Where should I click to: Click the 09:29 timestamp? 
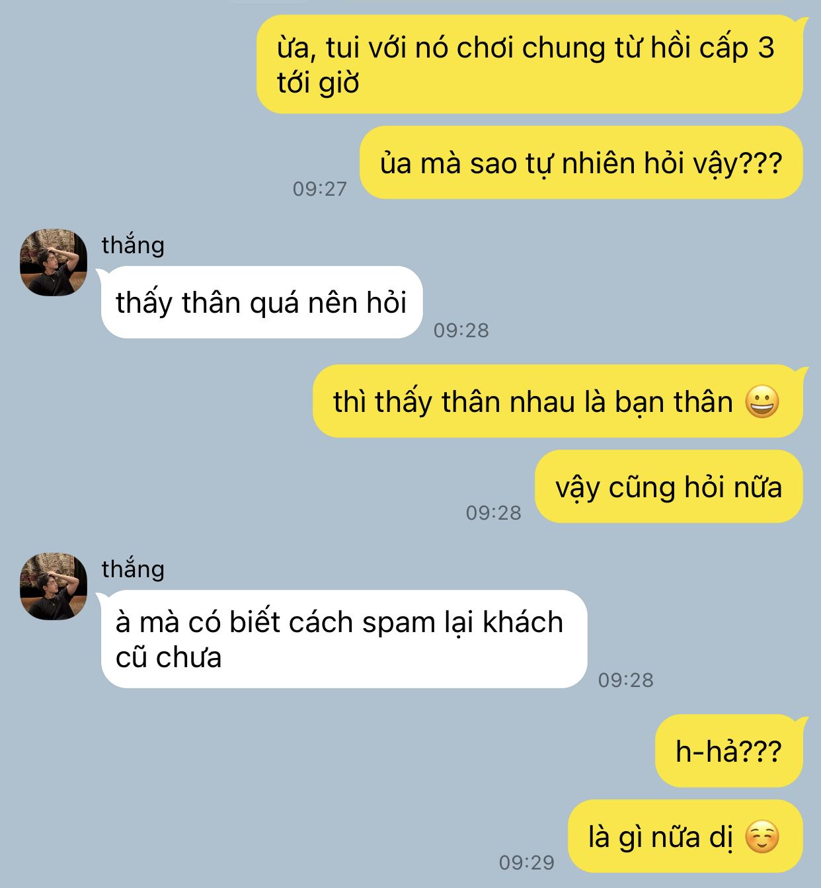(x=527, y=862)
